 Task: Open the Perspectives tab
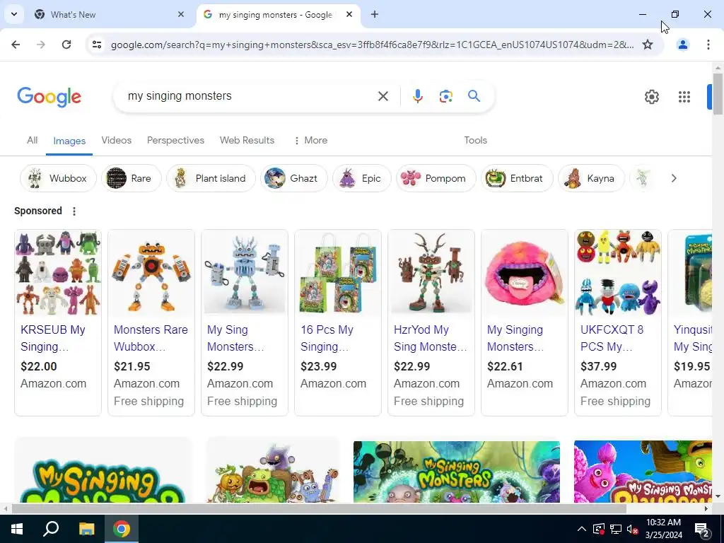(x=175, y=141)
